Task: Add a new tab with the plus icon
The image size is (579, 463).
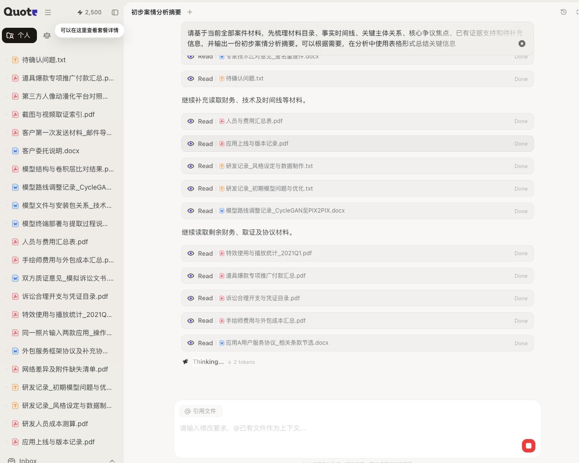Action: click(190, 12)
